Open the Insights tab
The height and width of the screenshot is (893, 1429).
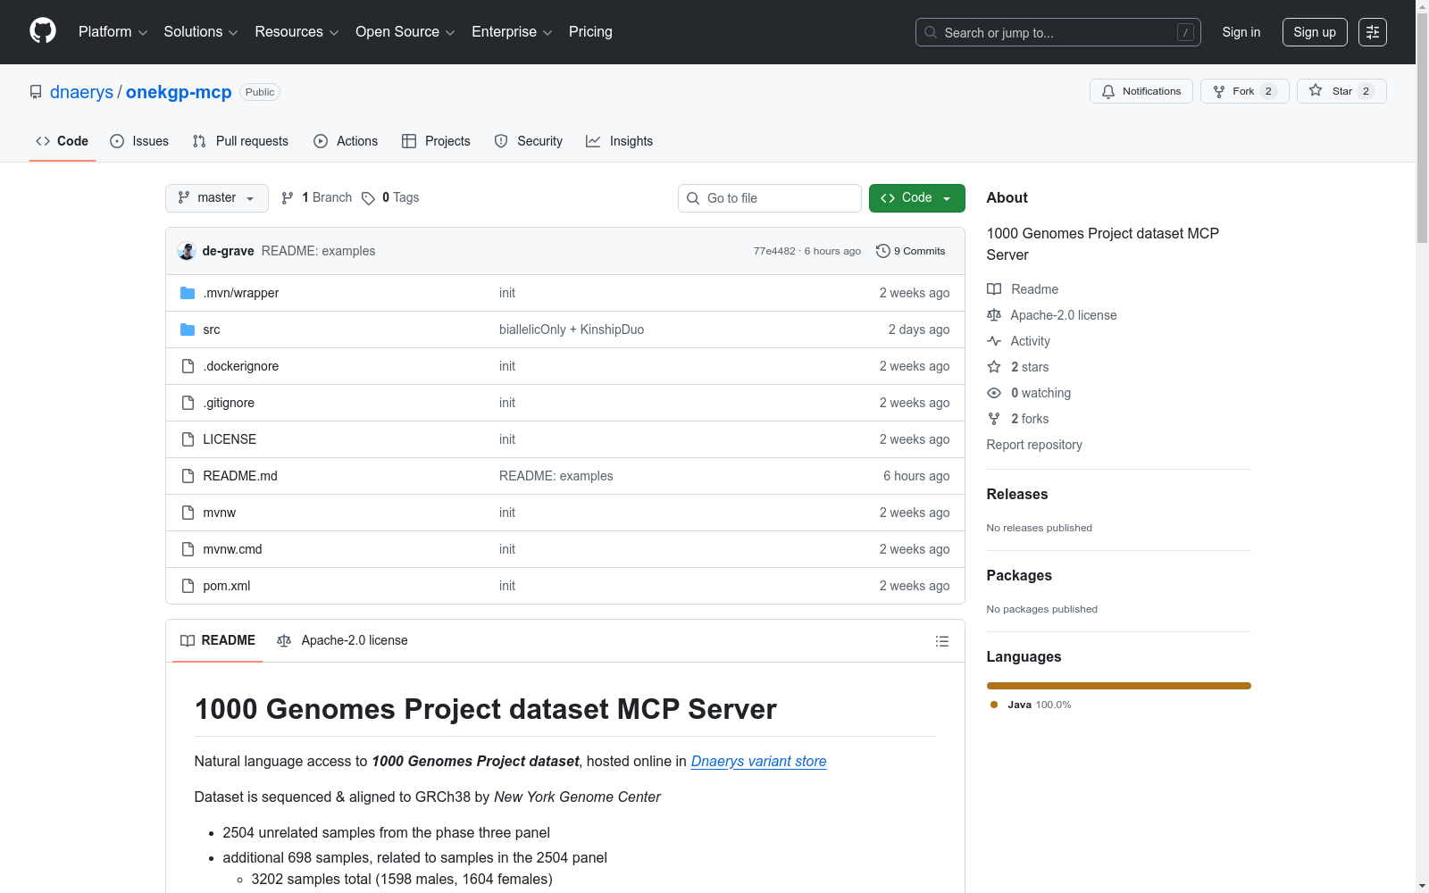click(619, 141)
